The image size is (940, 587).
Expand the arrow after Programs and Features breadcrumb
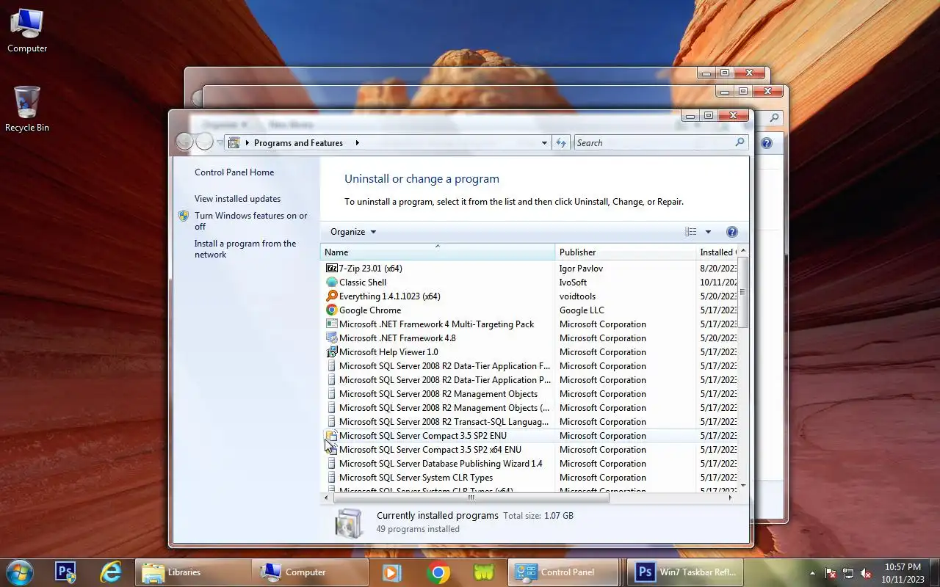(x=357, y=143)
